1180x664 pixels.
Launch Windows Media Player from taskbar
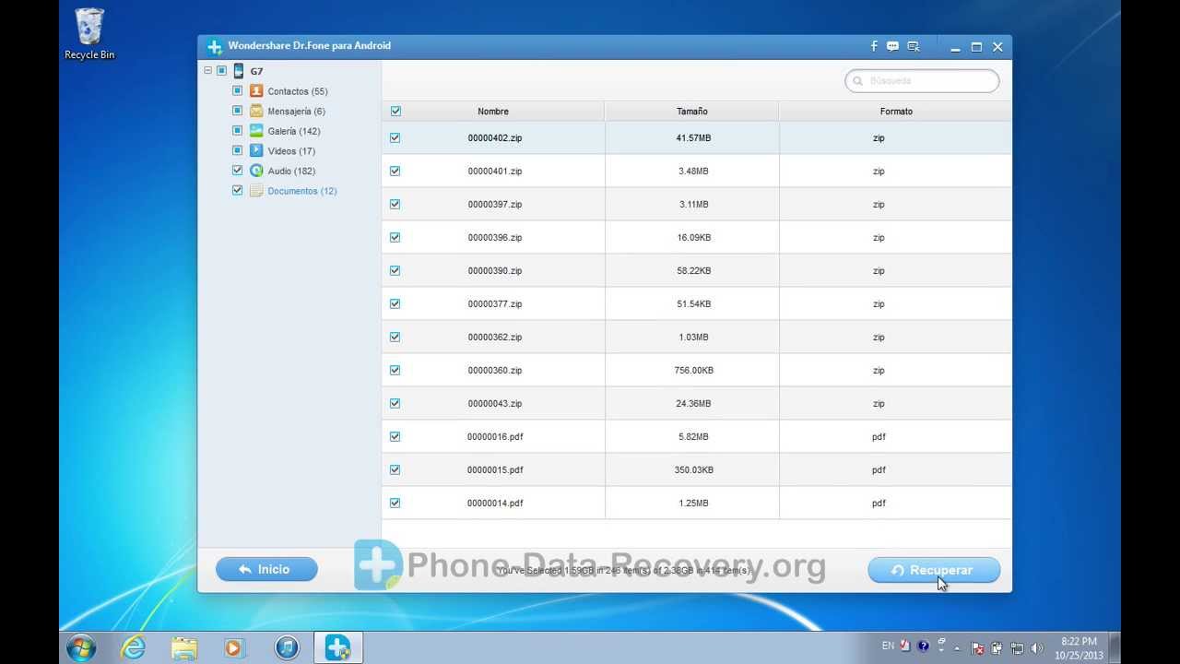235,647
